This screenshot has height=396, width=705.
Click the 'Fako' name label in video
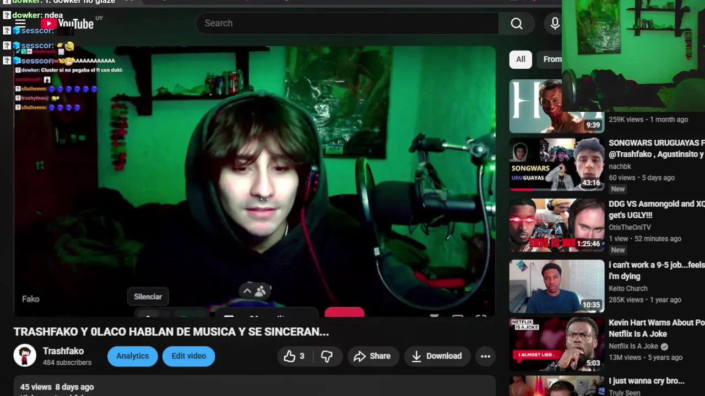31,299
